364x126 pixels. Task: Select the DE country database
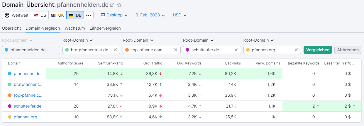(75, 15)
